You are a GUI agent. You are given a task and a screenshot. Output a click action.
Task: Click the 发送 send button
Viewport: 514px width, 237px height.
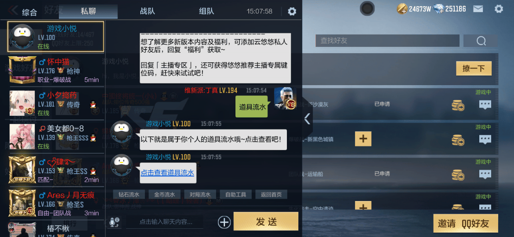(x=266, y=221)
